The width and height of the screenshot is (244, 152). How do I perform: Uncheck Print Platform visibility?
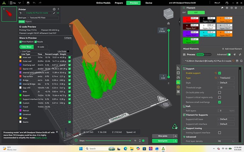coord(21,42)
